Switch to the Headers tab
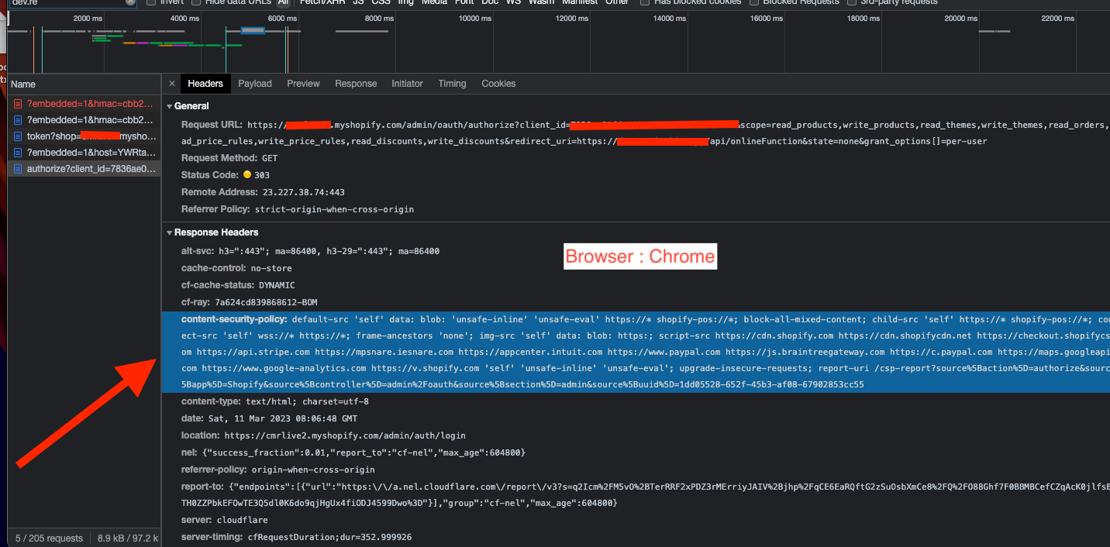 click(x=205, y=84)
